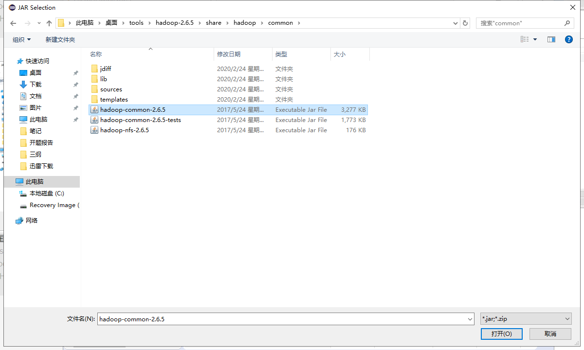The image size is (584, 350).
Task: Open 图片 in the navigation pane
Action: point(36,107)
